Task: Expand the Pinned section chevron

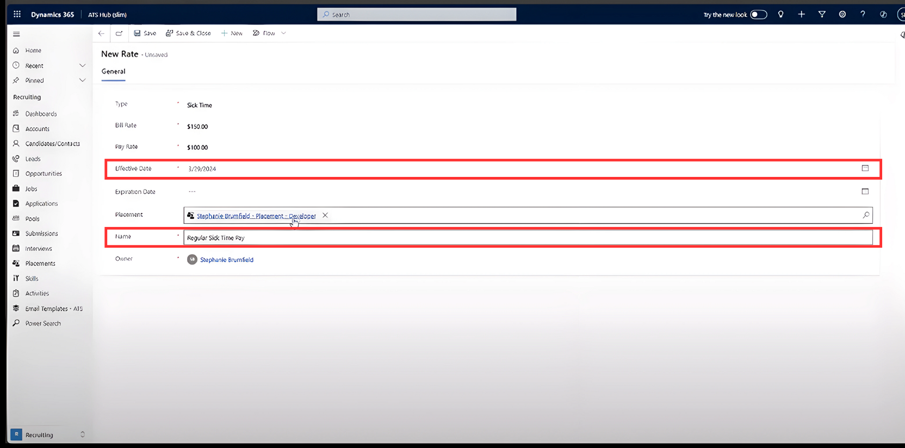Action: click(83, 80)
